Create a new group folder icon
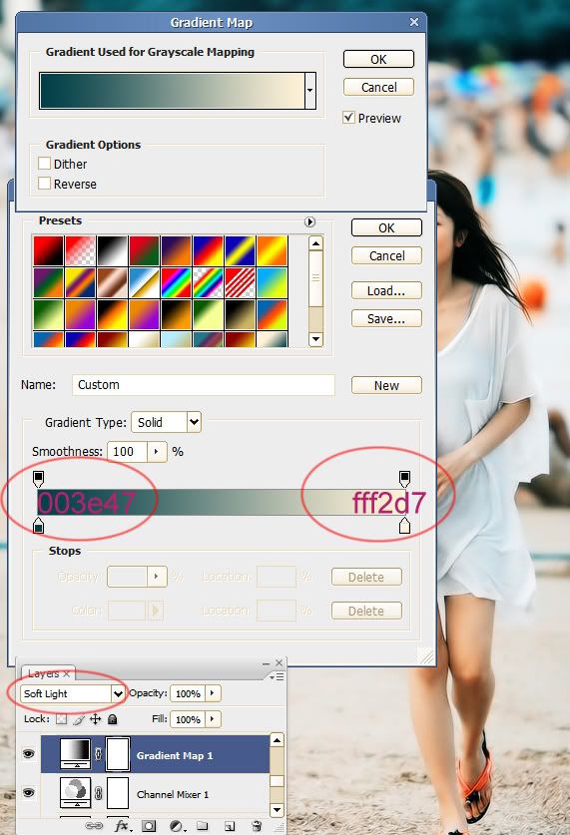This screenshot has height=835, width=570. [202, 826]
